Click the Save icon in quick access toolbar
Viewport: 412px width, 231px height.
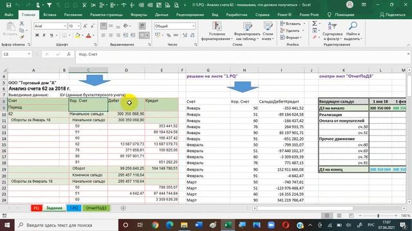click(8, 5)
